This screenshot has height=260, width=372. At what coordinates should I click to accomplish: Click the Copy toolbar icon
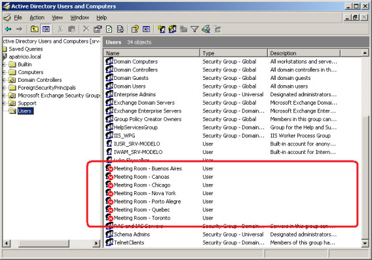(x=71, y=29)
